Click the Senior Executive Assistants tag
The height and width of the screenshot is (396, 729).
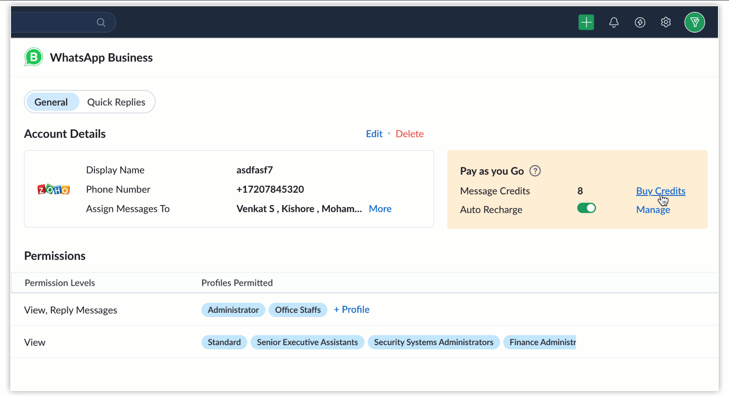click(x=307, y=342)
